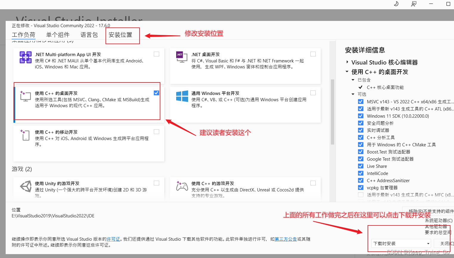Image resolution: width=454 pixels, height=258 pixels.
Task: Collapse the 已包含 group
Action: pos(353,80)
